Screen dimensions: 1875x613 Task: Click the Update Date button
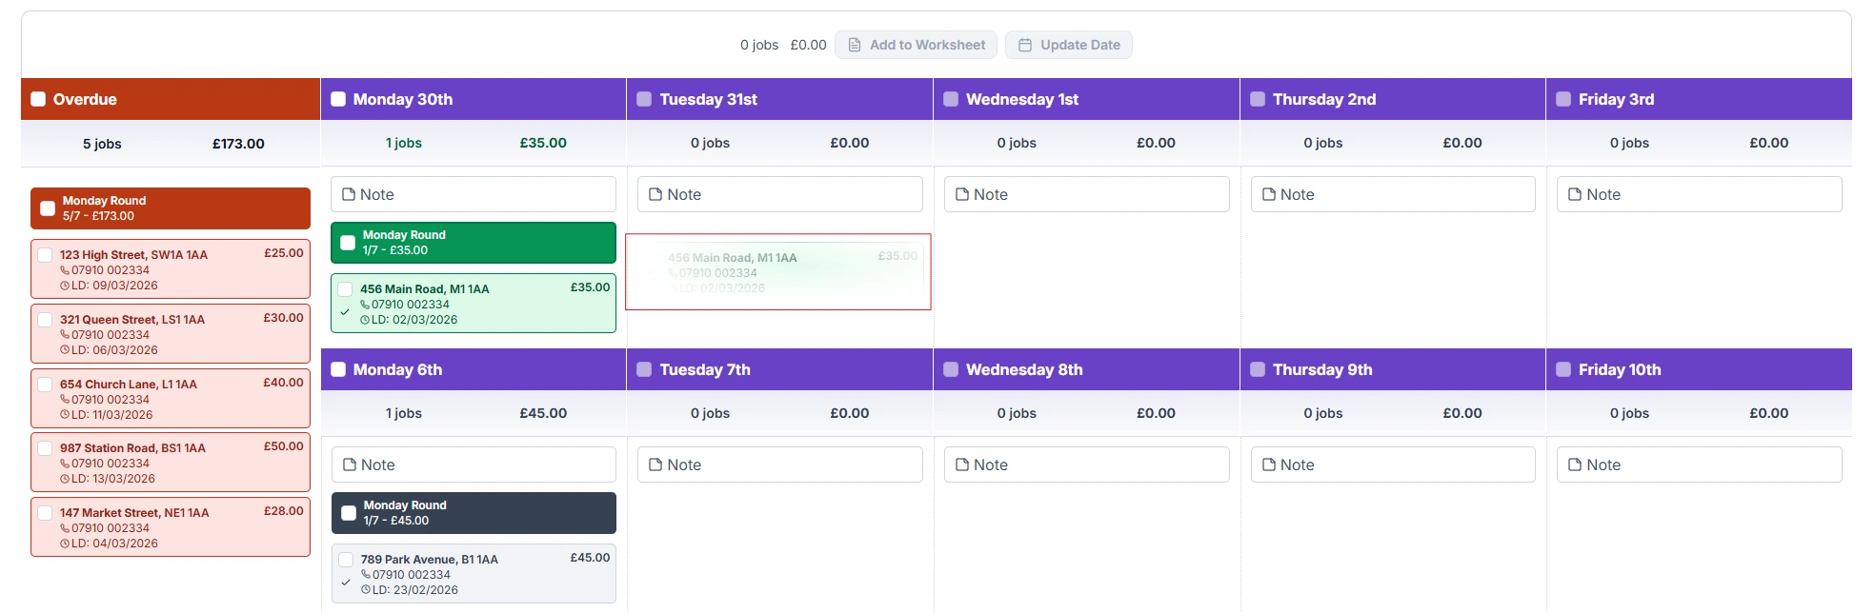click(x=1068, y=45)
